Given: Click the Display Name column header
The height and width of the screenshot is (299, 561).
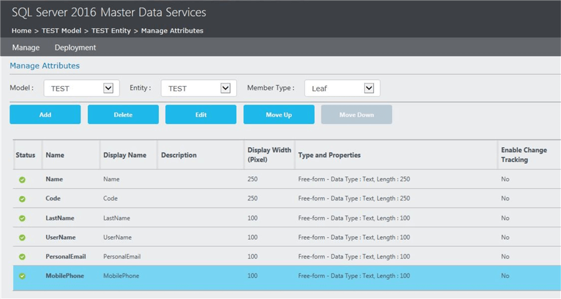Looking at the screenshot, I should pyautogui.click(x=124, y=155).
